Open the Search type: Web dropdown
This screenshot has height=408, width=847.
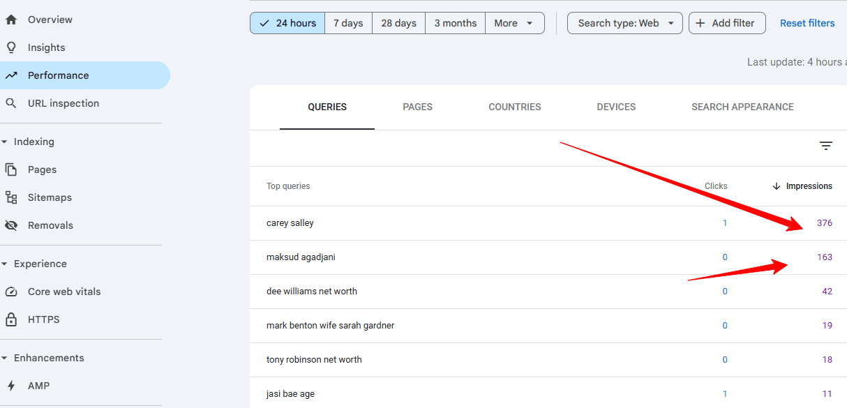(x=624, y=23)
